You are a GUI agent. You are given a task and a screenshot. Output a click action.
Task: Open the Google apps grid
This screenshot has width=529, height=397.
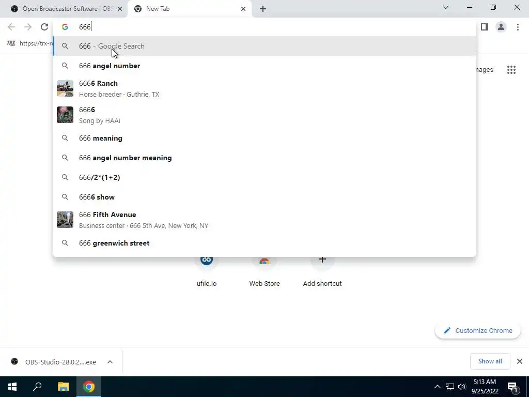click(511, 70)
